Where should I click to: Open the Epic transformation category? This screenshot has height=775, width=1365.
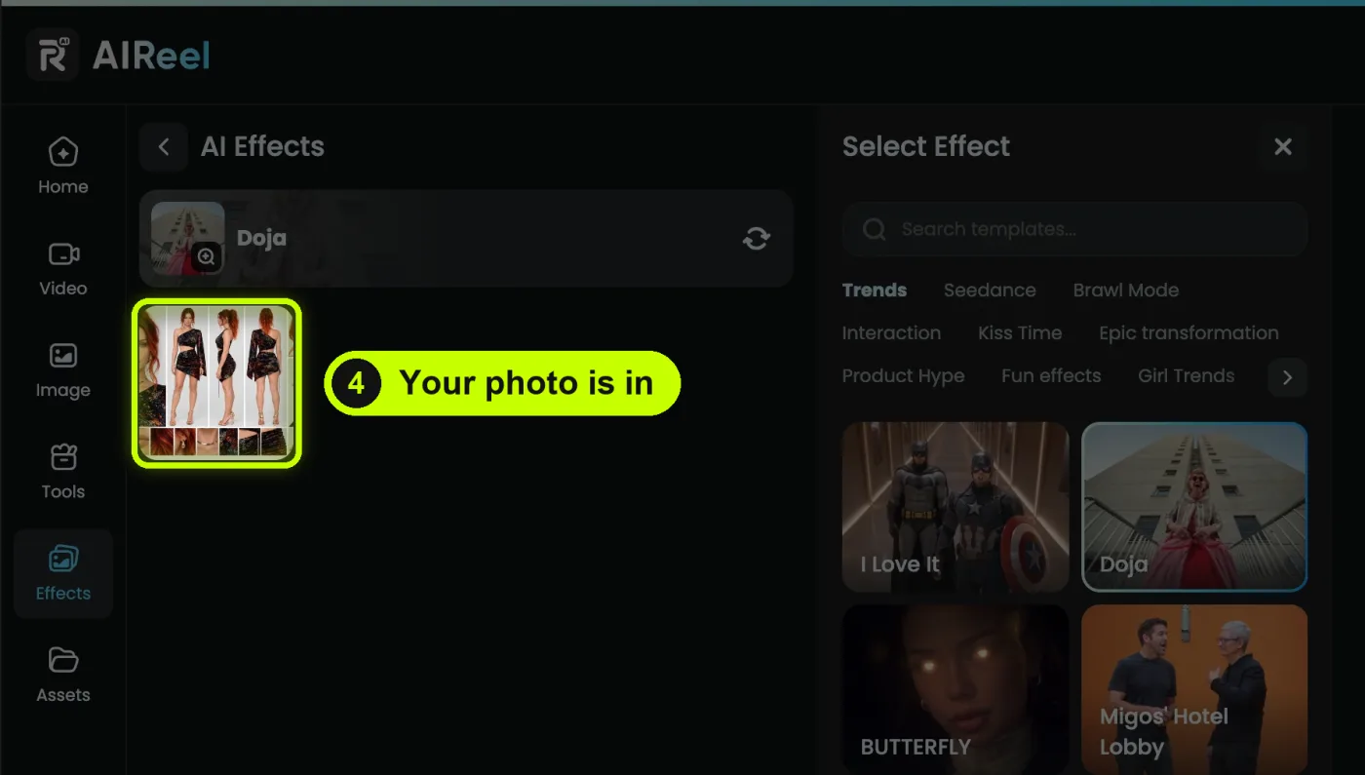(1189, 333)
